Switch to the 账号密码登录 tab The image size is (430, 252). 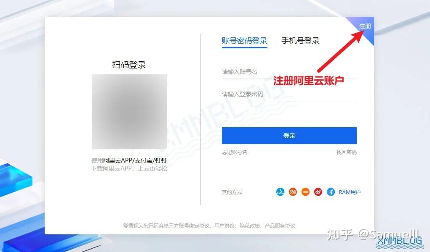coord(244,41)
